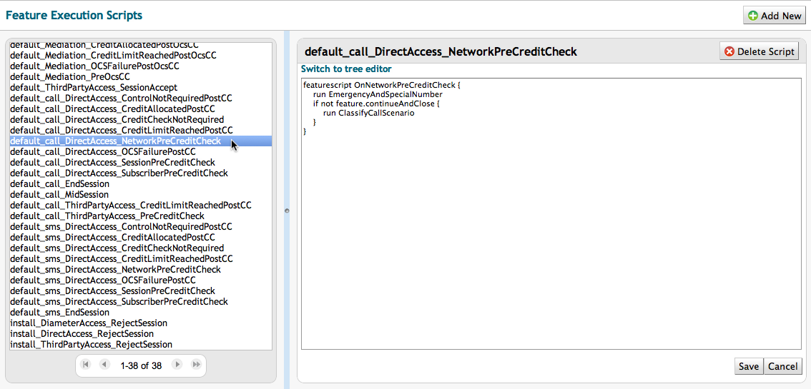Open default_call_MidSession script
Image resolution: width=811 pixels, height=389 pixels.
coord(59,195)
